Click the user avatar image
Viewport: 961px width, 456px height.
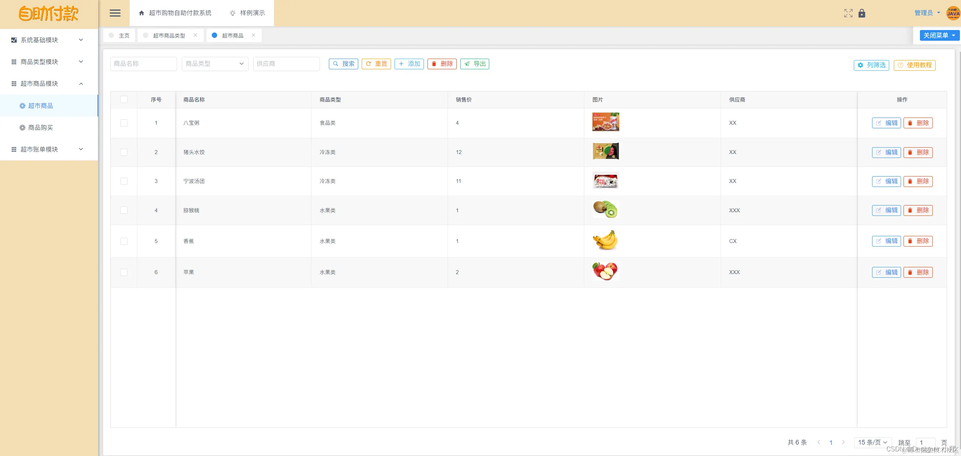pos(953,13)
